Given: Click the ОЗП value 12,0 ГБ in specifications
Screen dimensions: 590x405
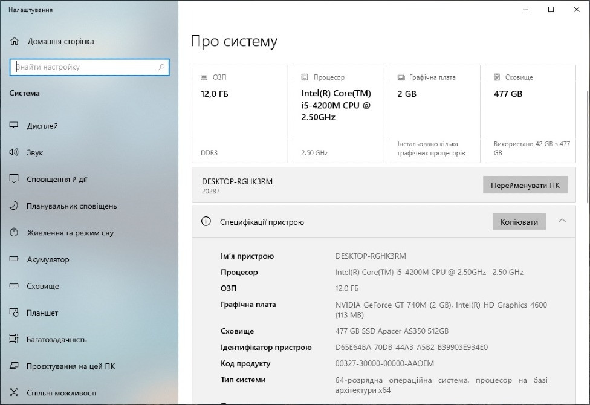Looking at the screenshot, I should coord(347,288).
